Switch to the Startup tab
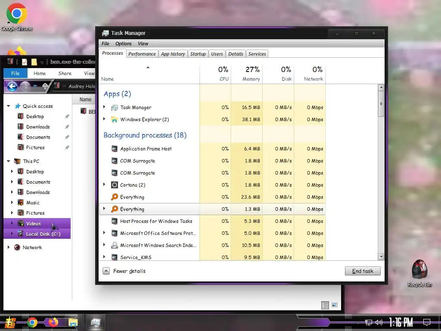Image resolution: width=441 pixels, height=331 pixels. pyautogui.click(x=198, y=54)
